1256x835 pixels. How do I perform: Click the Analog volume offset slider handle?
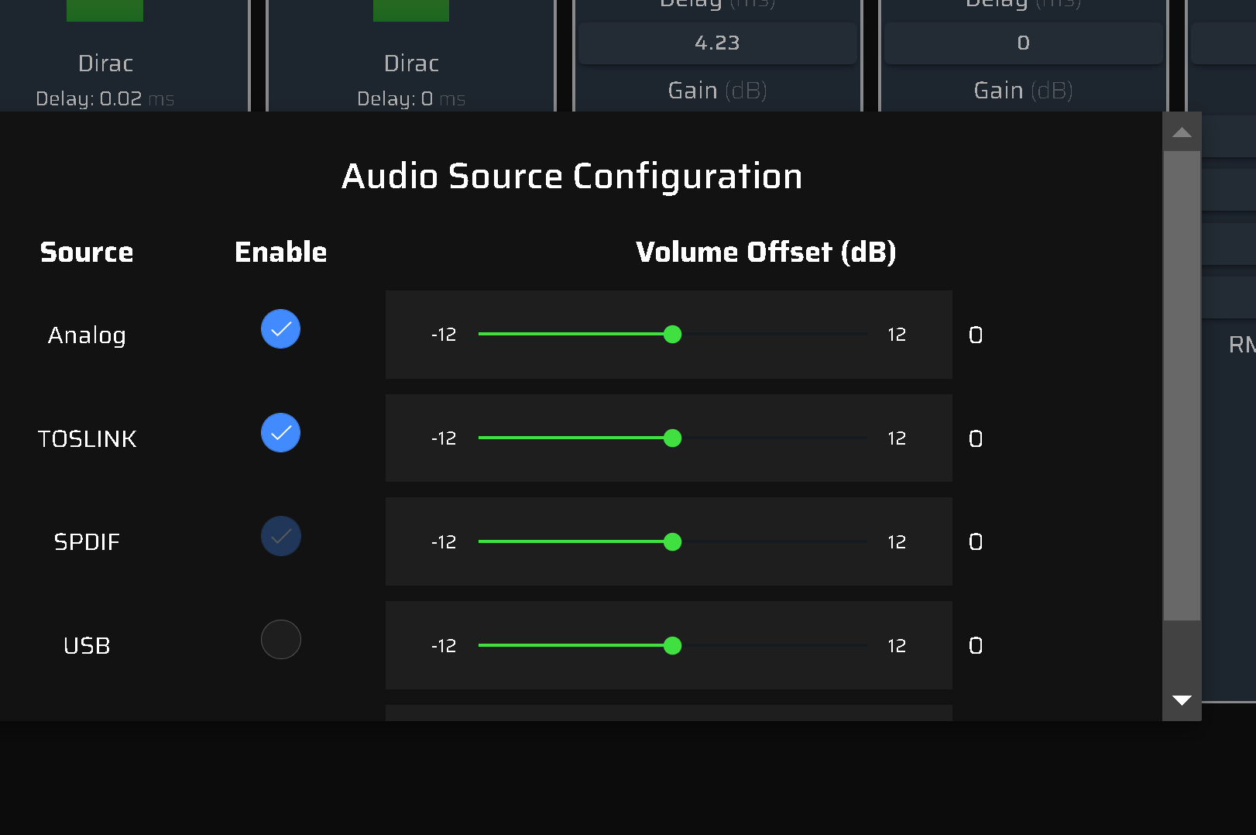click(673, 335)
